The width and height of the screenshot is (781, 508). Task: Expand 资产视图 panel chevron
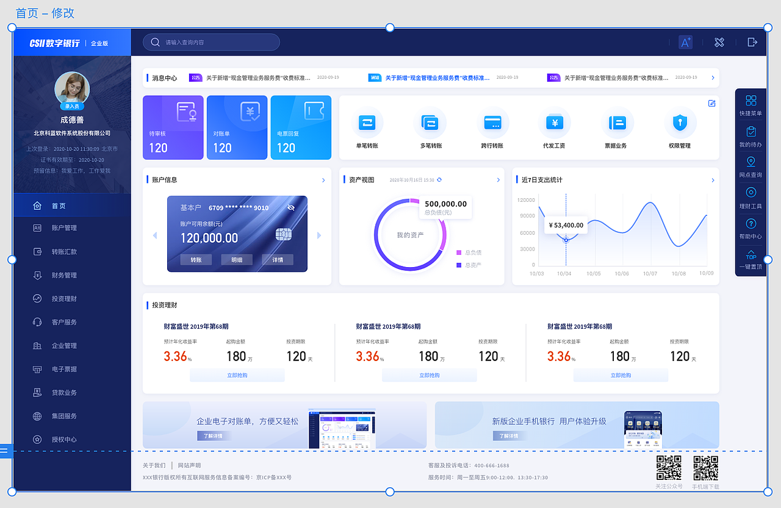(x=498, y=180)
